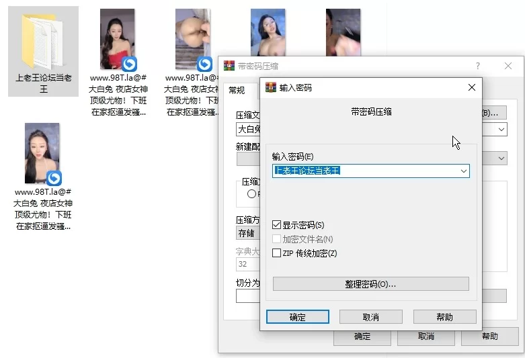Viewport: 525px width, 358px height.
Task: Click the 确定 button in 输入密码 dialog
Action: tap(298, 317)
